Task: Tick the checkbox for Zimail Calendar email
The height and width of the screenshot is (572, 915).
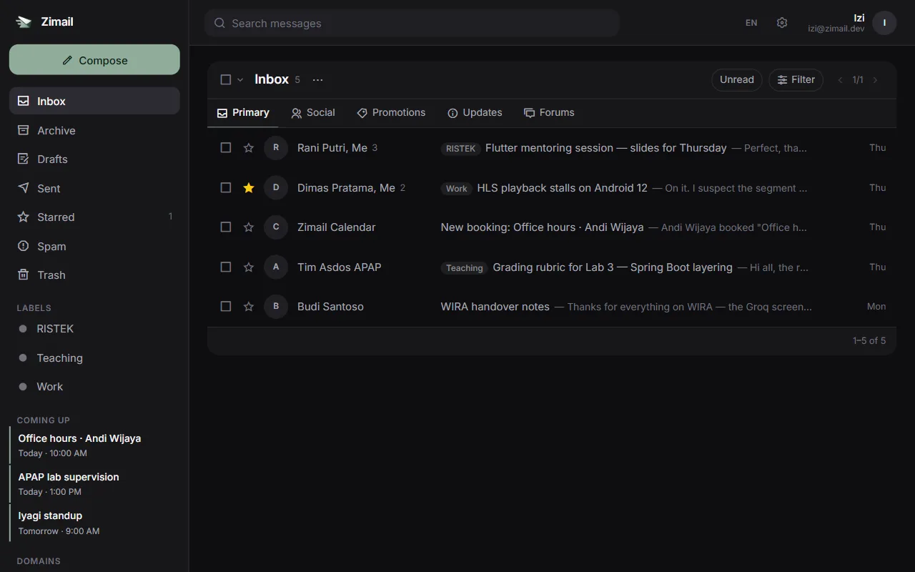Action: point(226,227)
